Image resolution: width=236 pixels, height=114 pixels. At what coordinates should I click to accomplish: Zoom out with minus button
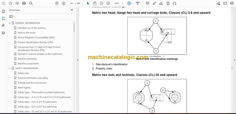tap(101, 3)
